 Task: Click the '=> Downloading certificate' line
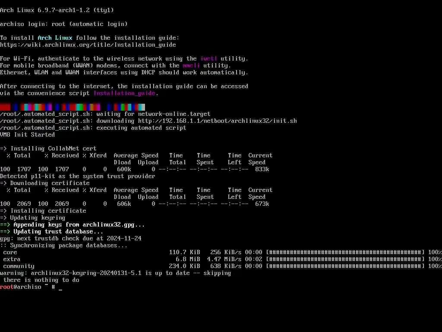tap(45, 183)
